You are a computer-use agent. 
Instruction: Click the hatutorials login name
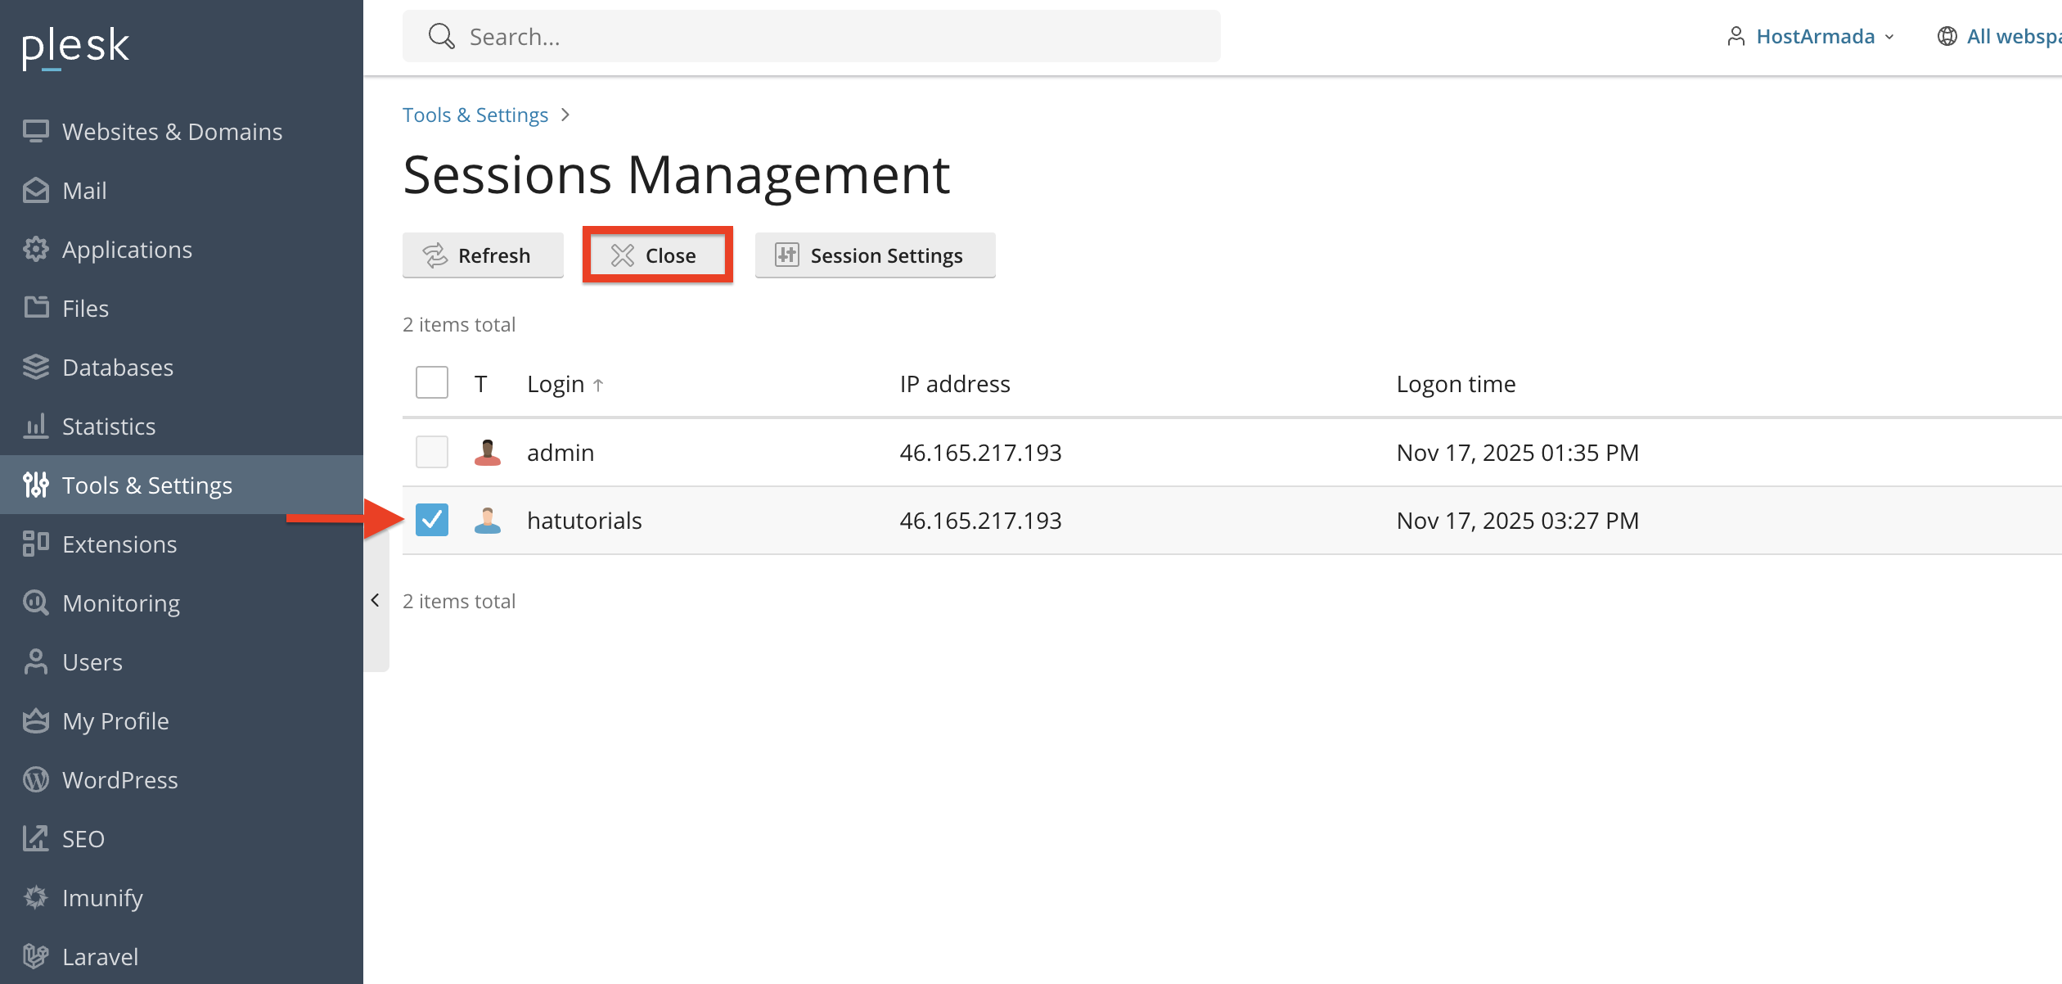(584, 521)
